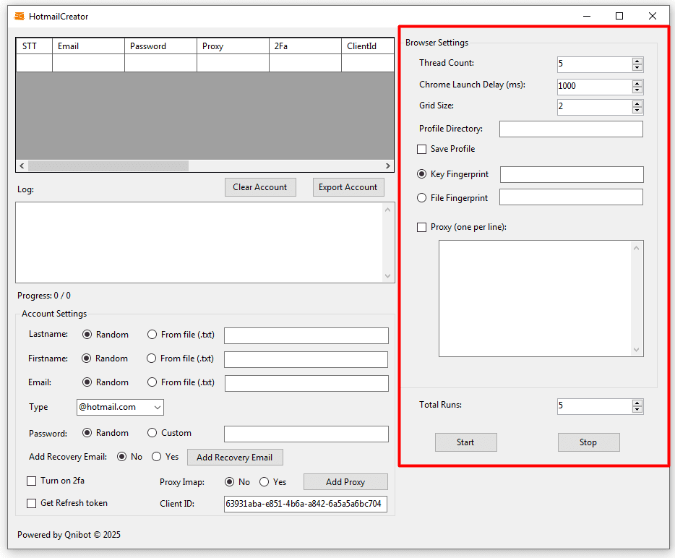The width and height of the screenshot is (675, 558).
Task: Click the HotmailCreator app icon in title bar
Action: [20, 17]
